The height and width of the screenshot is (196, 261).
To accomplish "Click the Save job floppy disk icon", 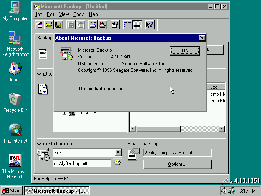I will tap(58, 25).
